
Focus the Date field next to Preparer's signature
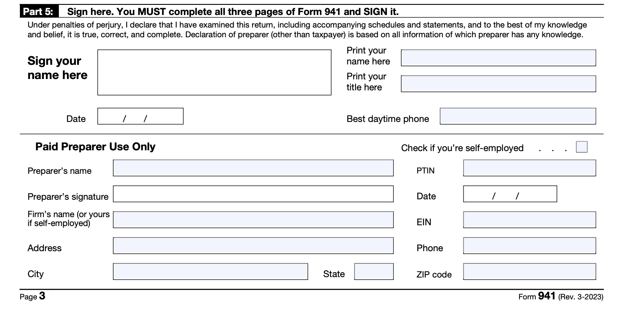(510, 194)
